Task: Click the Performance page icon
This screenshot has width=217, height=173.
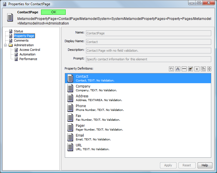Action: coord(16,59)
